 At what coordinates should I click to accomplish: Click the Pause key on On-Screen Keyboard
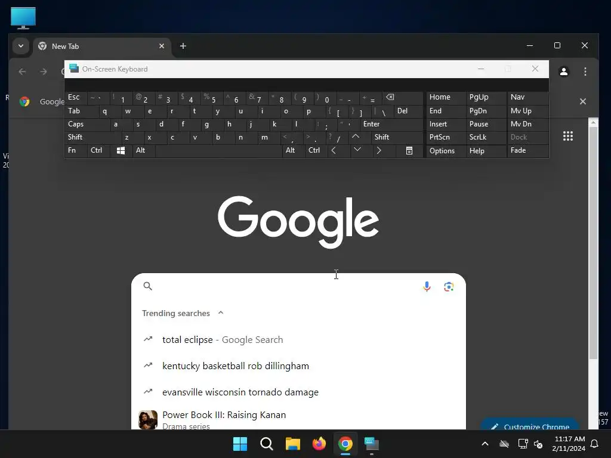[x=486, y=124]
